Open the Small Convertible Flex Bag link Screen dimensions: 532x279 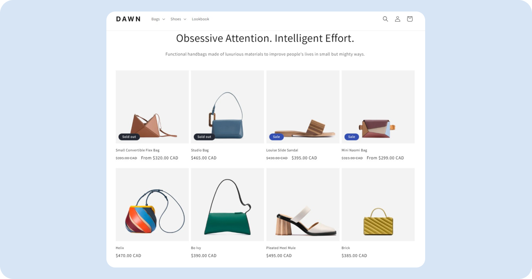click(137, 150)
